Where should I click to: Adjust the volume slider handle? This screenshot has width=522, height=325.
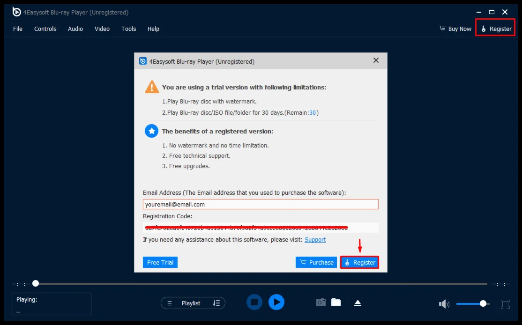483,303
